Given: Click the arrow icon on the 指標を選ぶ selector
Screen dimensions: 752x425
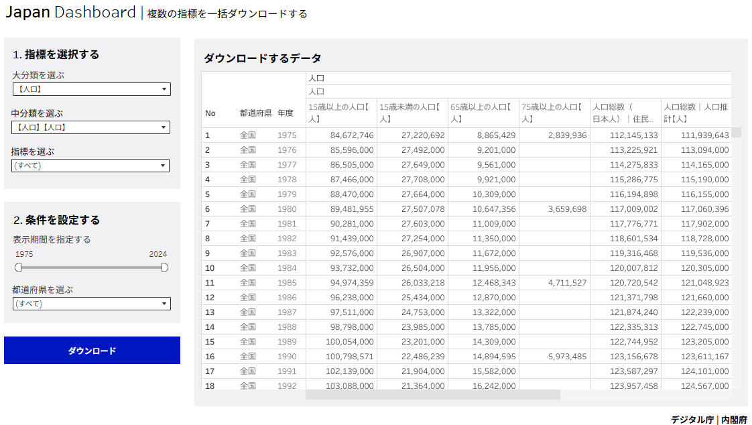Looking at the screenshot, I should pos(165,165).
